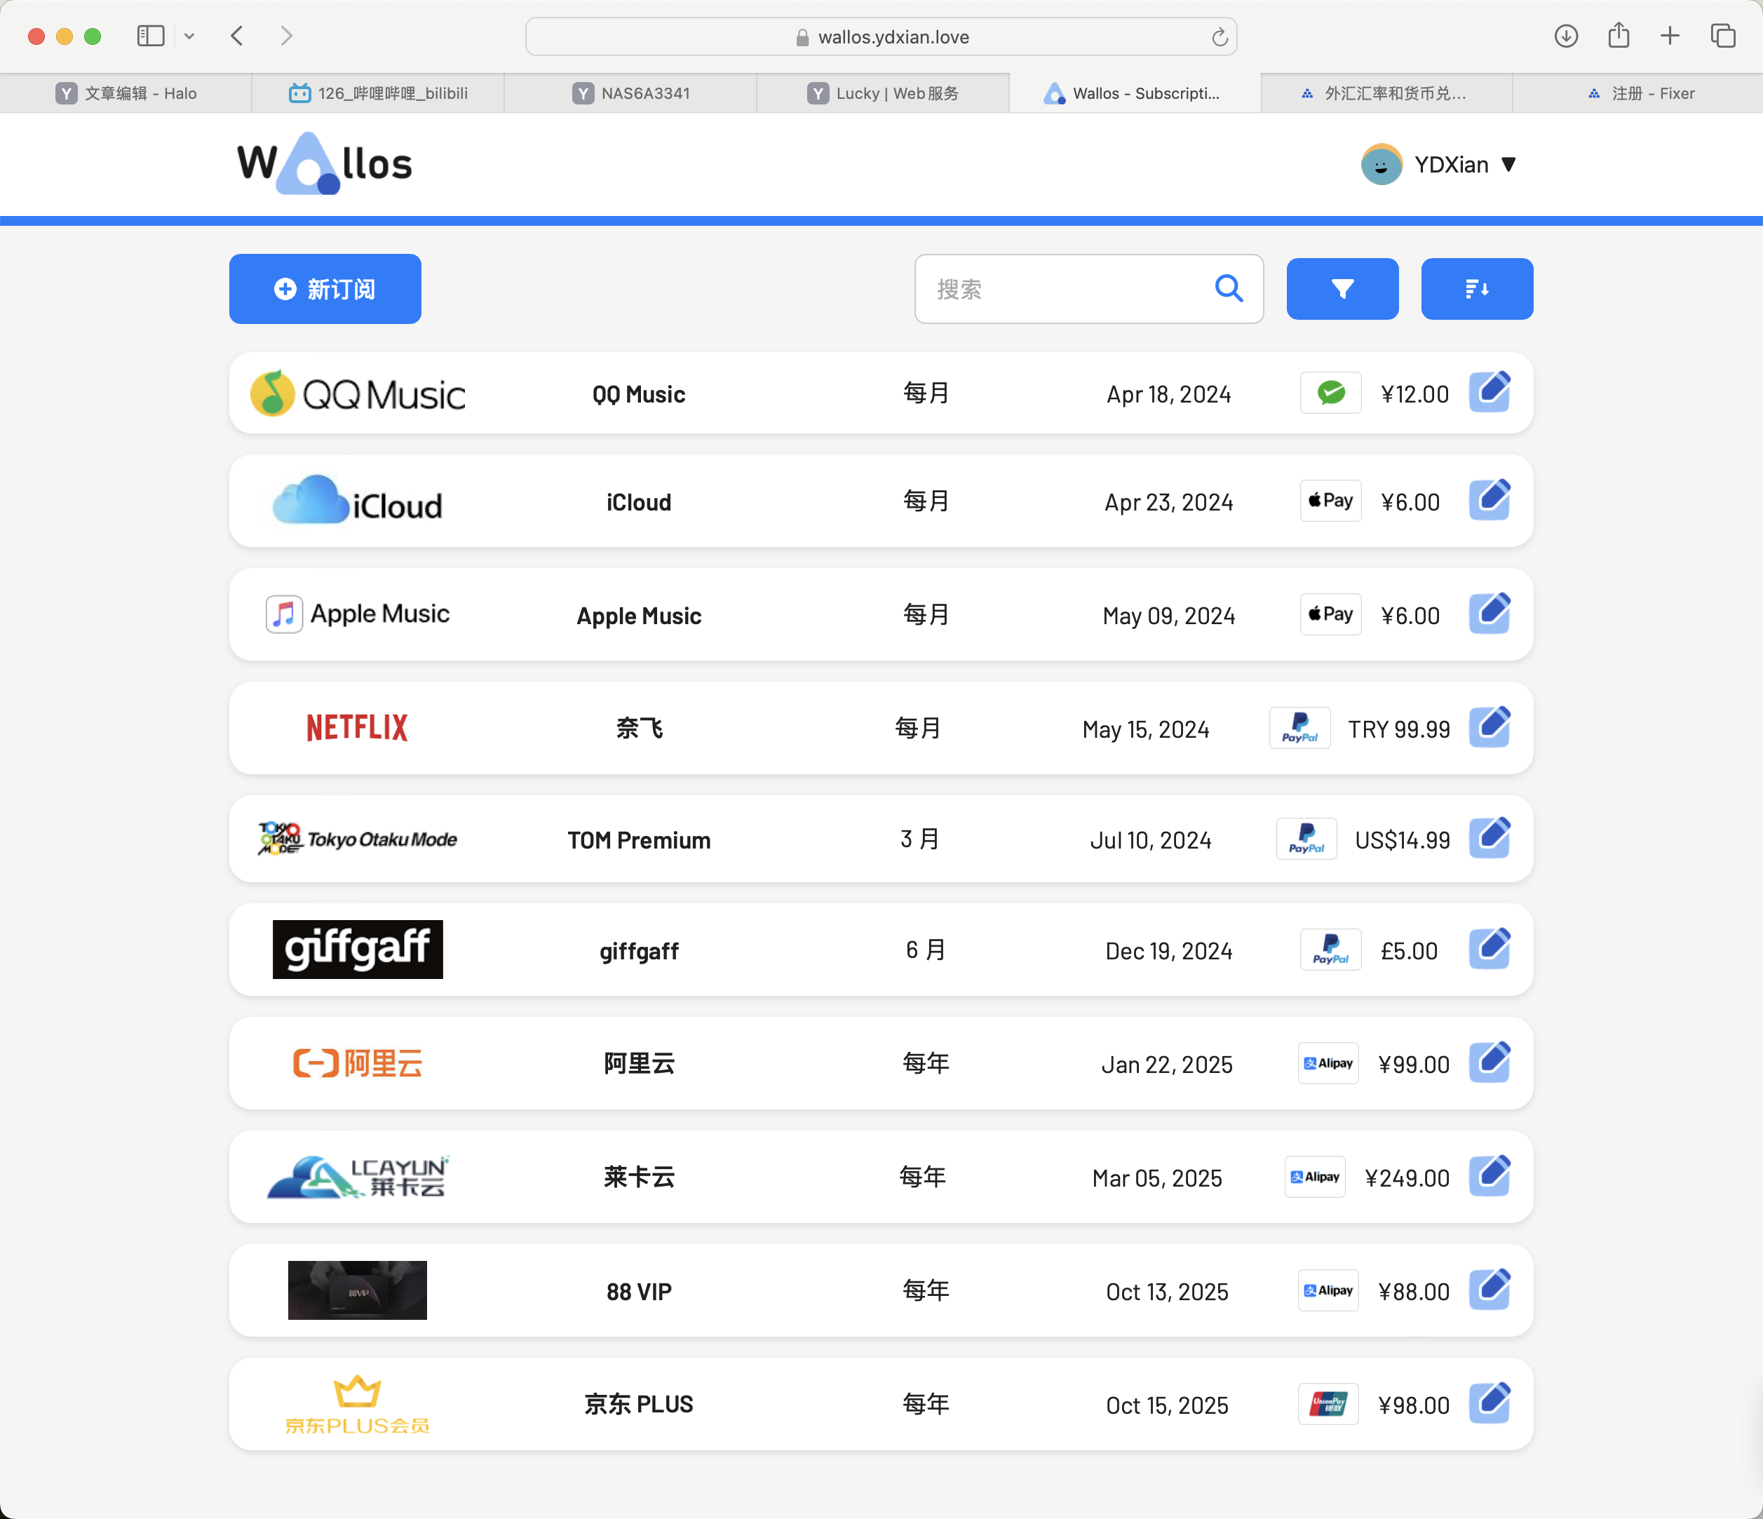Viewport: 1763px width, 1519px height.
Task: Click the 88 VIP card thumbnail
Action: (x=358, y=1290)
